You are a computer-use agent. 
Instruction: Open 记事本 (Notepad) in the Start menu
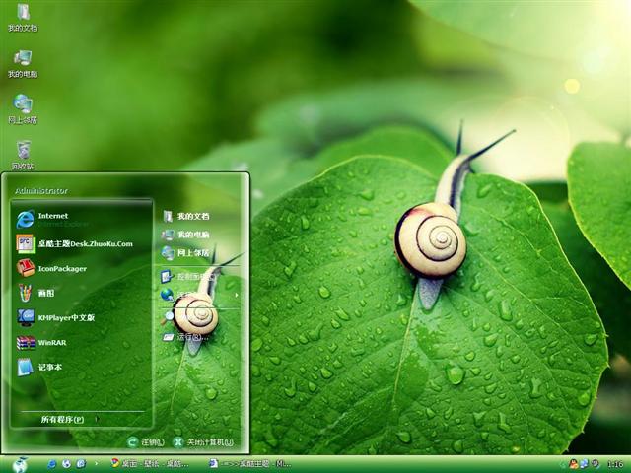click(x=49, y=368)
